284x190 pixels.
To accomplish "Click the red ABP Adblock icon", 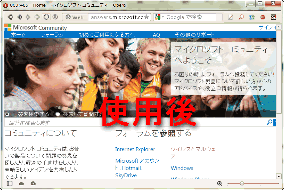I will [x=263, y=17].
